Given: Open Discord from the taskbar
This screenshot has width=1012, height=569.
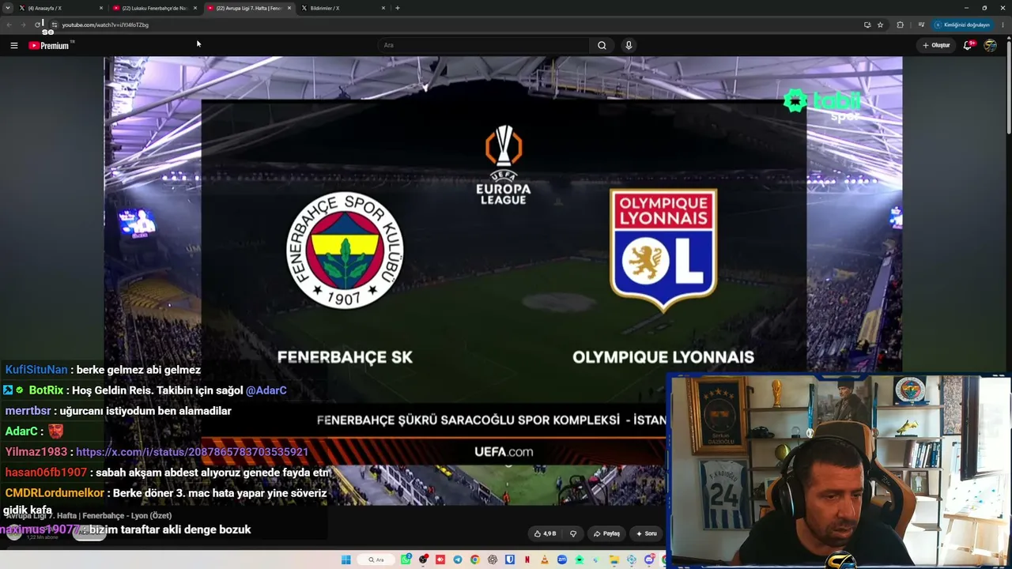Looking at the screenshot, I should point(649,560).
